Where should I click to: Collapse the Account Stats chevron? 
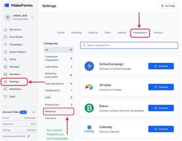click(x=34, y=112)
